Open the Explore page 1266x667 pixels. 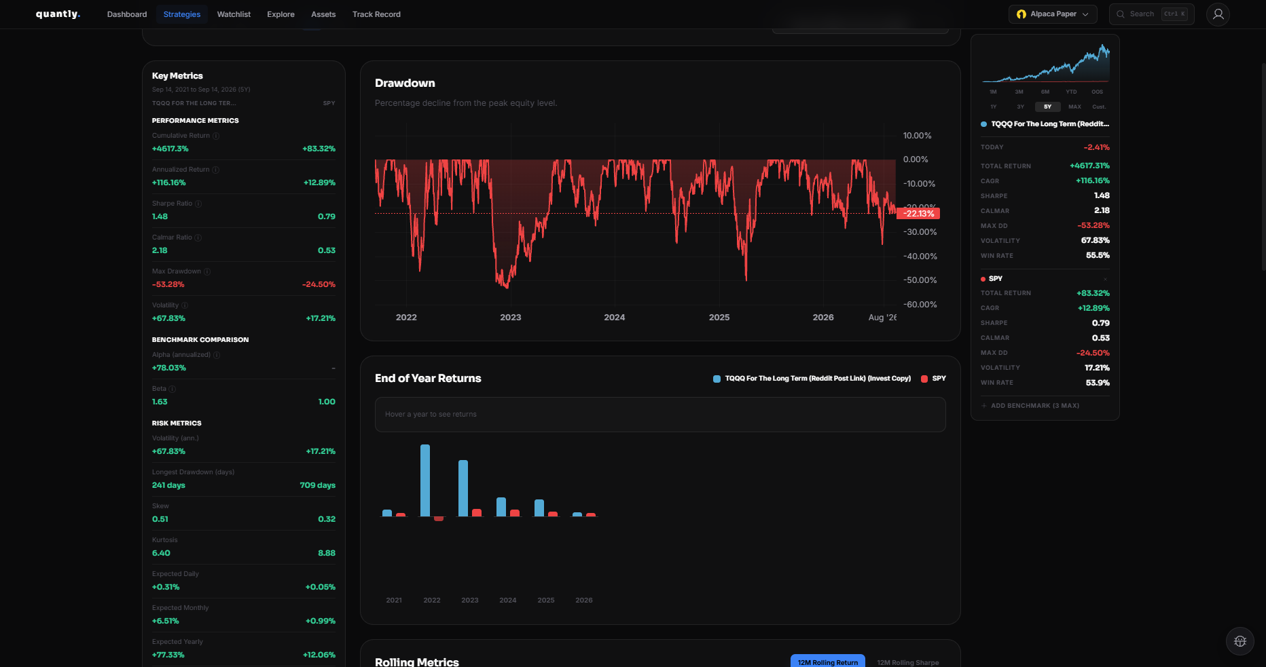coord(281,14)
